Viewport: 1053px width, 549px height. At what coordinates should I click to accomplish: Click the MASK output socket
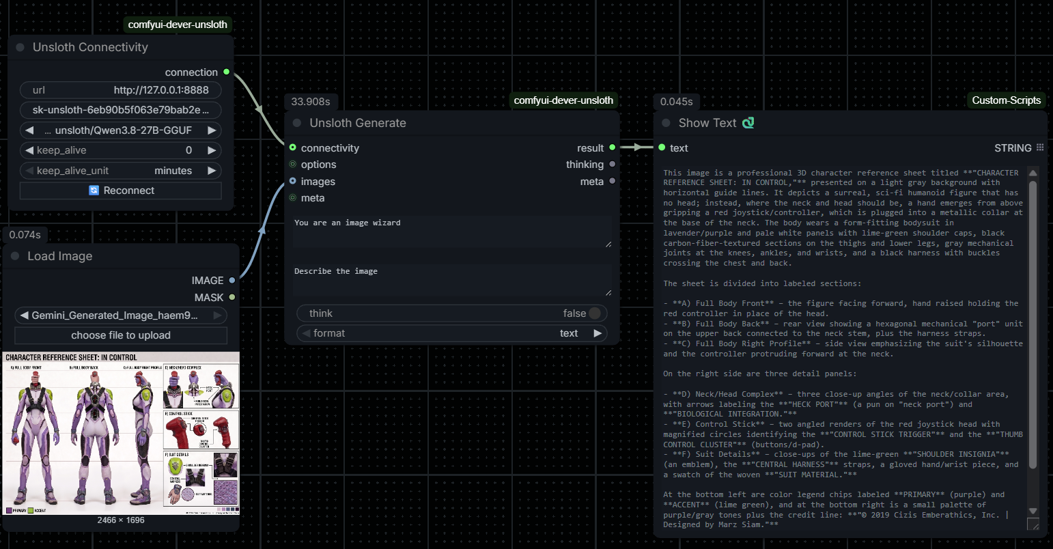(232, 297)
